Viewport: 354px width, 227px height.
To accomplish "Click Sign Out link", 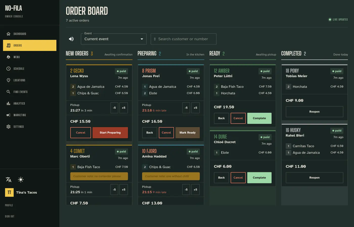I will coord(10,216).
